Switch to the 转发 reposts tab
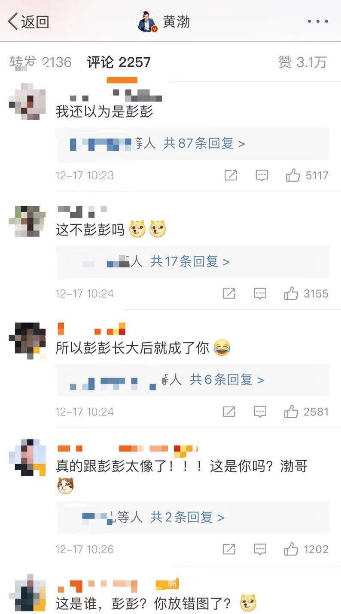The height and width of the screenshot is (614, 341). (40, 62)
